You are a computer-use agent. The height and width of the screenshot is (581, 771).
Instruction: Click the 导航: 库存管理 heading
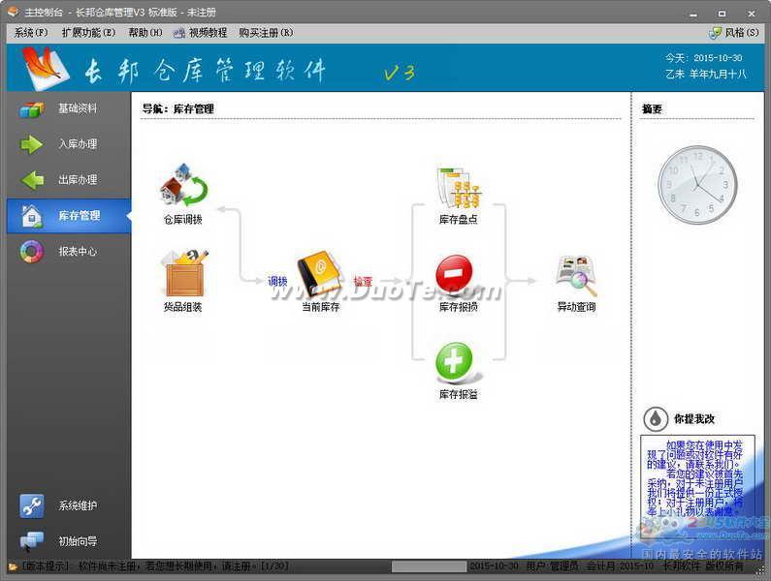pos(178,108)
